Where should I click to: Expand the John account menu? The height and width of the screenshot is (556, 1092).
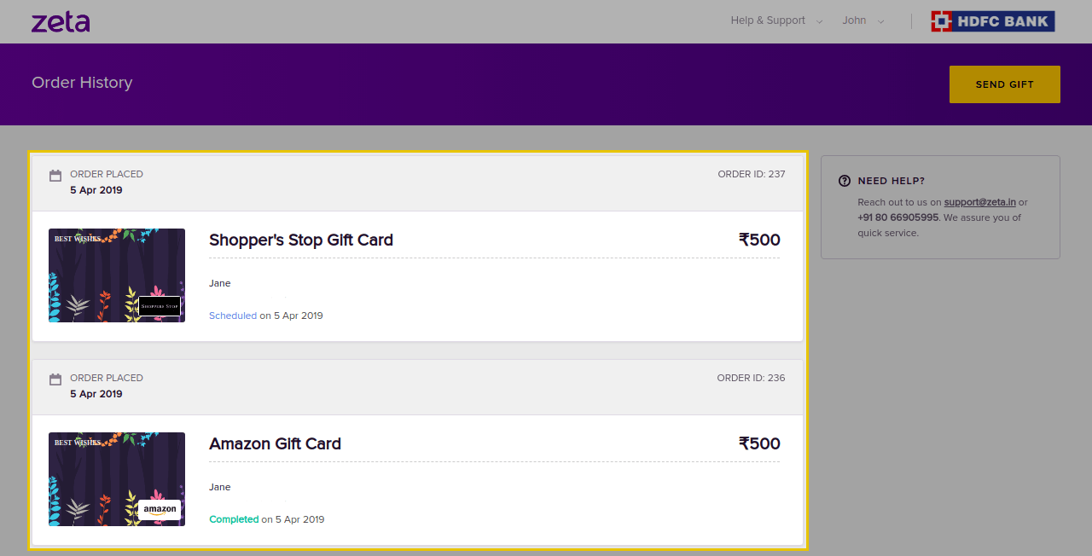(x=863, y=20)
